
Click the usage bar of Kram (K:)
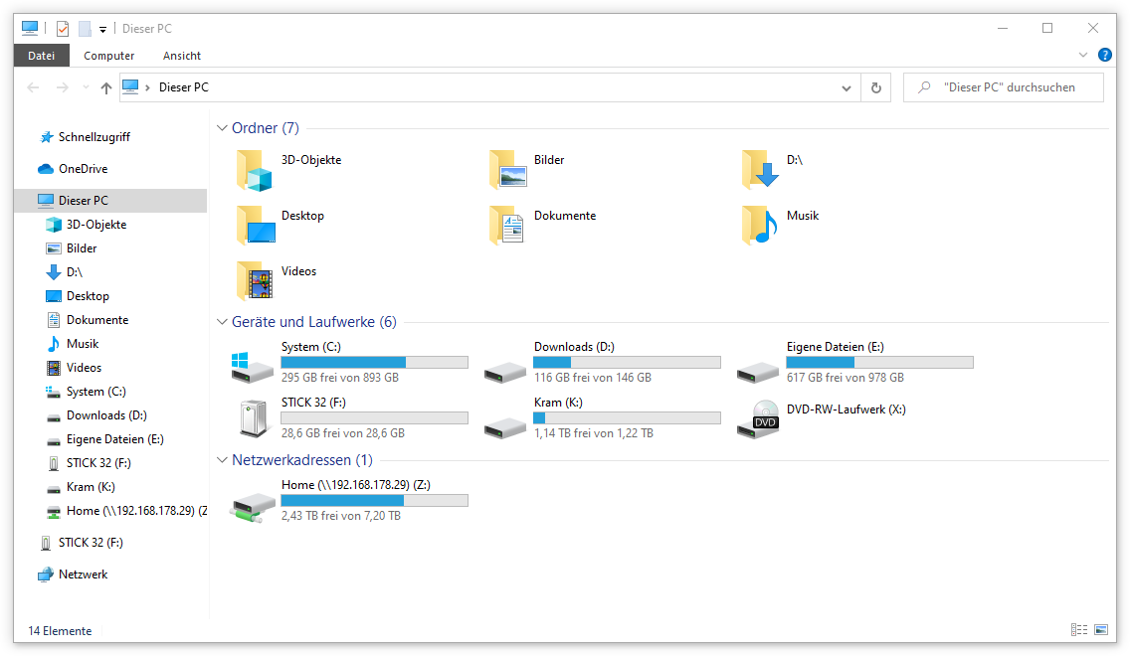coord(627,417)
